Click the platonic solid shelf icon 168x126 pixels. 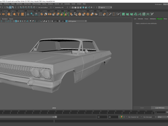click(x=9, y=14)
